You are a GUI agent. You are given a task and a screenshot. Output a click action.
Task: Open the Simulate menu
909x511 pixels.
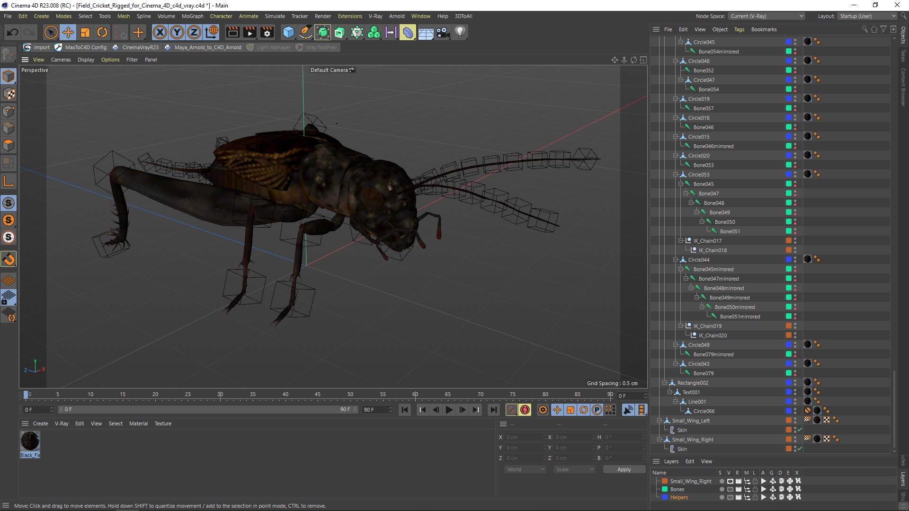[x=275, y=16]
